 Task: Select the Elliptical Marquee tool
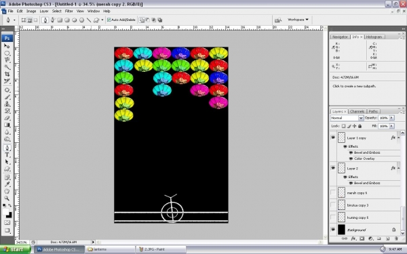tap(7, 53)
